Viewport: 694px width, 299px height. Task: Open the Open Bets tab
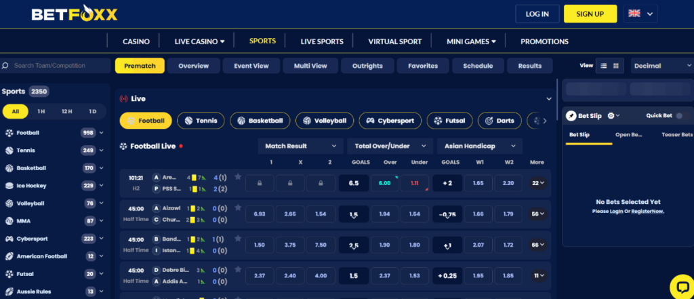click(x=628, y=135)
